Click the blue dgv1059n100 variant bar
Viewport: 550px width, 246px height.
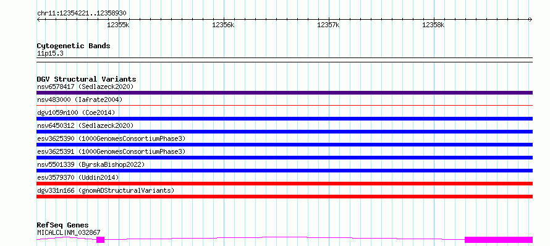coord(284,119)
